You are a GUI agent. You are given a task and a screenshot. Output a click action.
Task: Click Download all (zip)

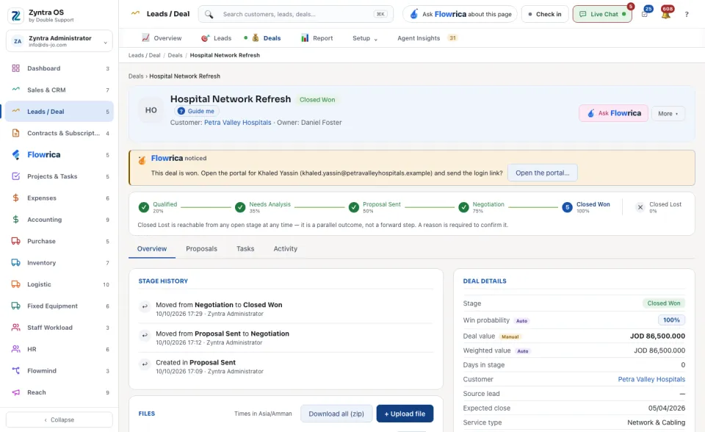[x=336, y=414]
